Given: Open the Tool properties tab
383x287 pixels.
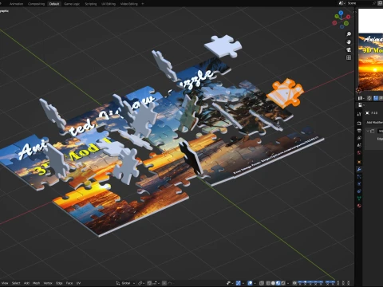Looking at the screenshot, I should click(x=359, y=114).
